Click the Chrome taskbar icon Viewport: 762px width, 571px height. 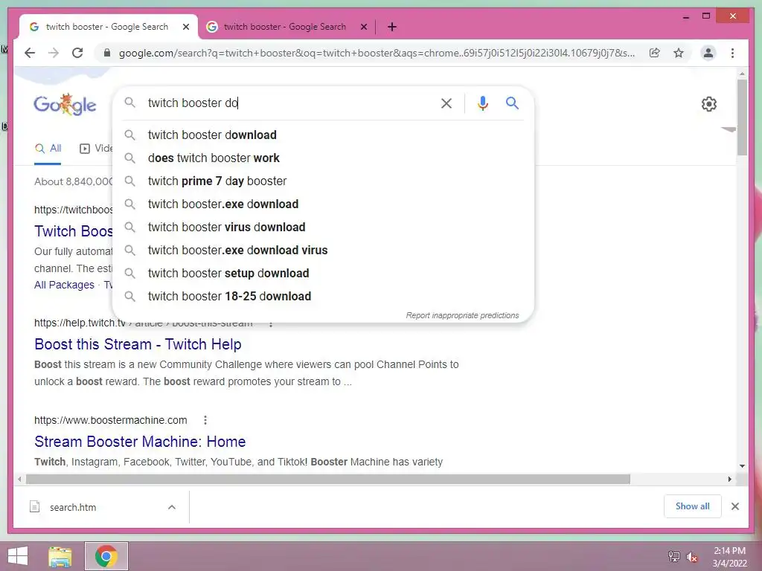click(106, 556)
